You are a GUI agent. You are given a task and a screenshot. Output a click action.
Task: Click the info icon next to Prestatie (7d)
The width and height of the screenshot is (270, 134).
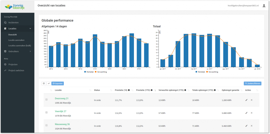coord(129,90)
